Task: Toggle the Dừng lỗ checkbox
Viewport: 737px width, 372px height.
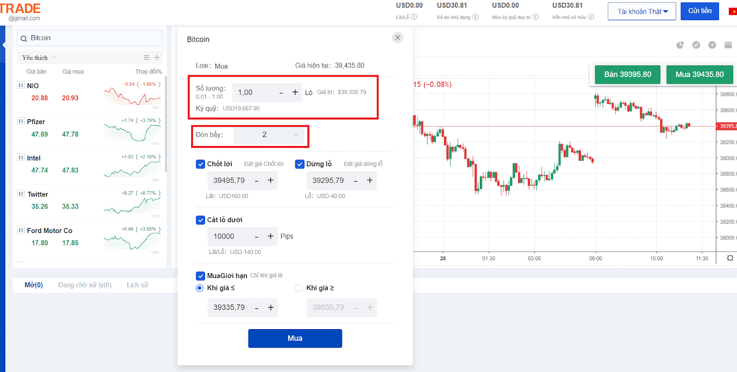Action: click(x=300, y=164)
